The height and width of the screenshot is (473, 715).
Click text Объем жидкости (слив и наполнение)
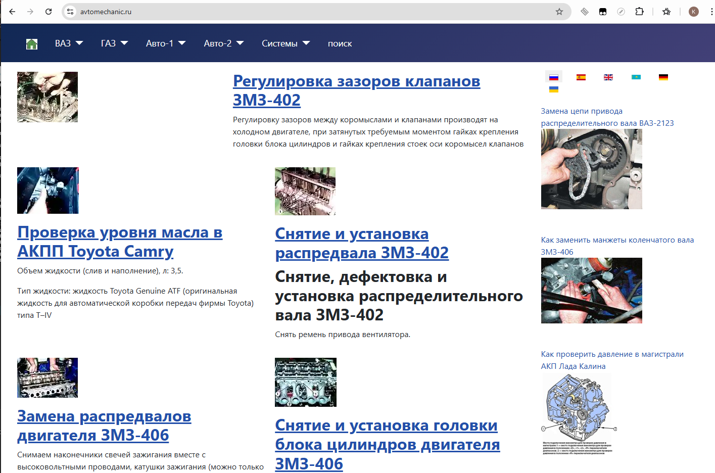click(x=100, y=271)
